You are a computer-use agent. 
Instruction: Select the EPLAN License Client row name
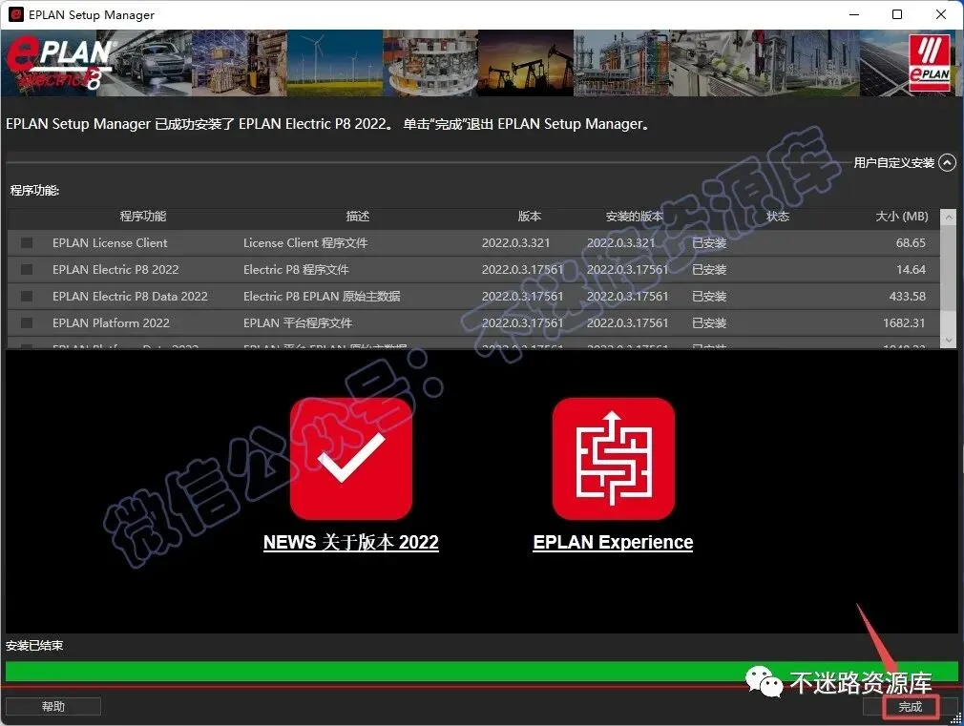[x=110, y=243]
